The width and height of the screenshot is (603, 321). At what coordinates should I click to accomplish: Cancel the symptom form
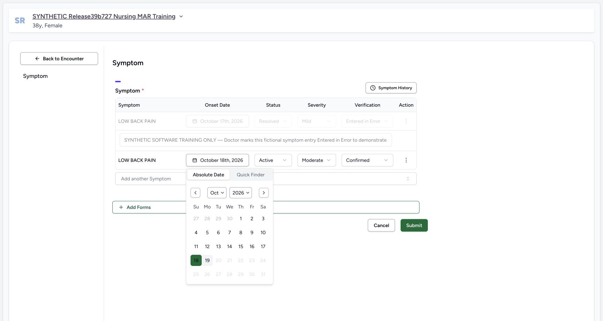381,226
